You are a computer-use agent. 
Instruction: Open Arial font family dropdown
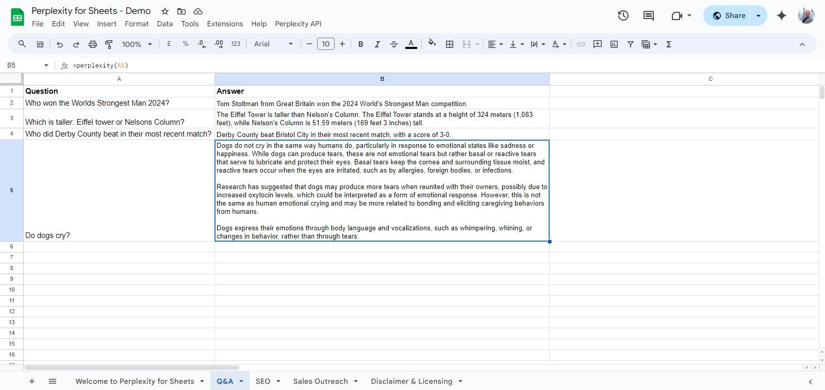273,44
